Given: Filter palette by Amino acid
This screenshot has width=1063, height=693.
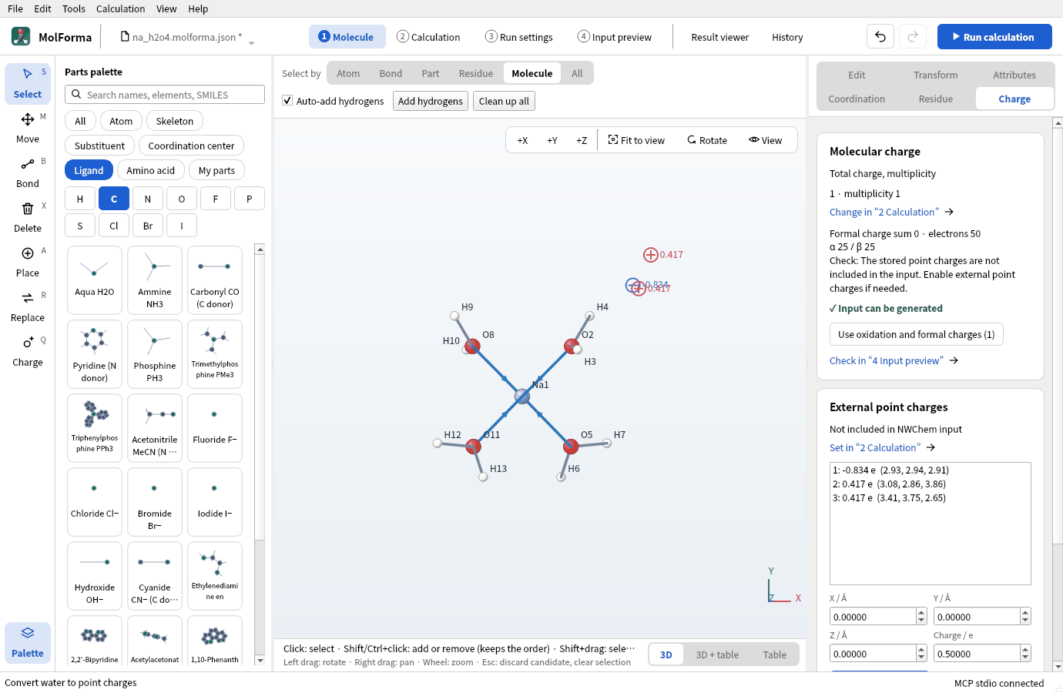Looking at the screenshot, I should click(151, 170).
